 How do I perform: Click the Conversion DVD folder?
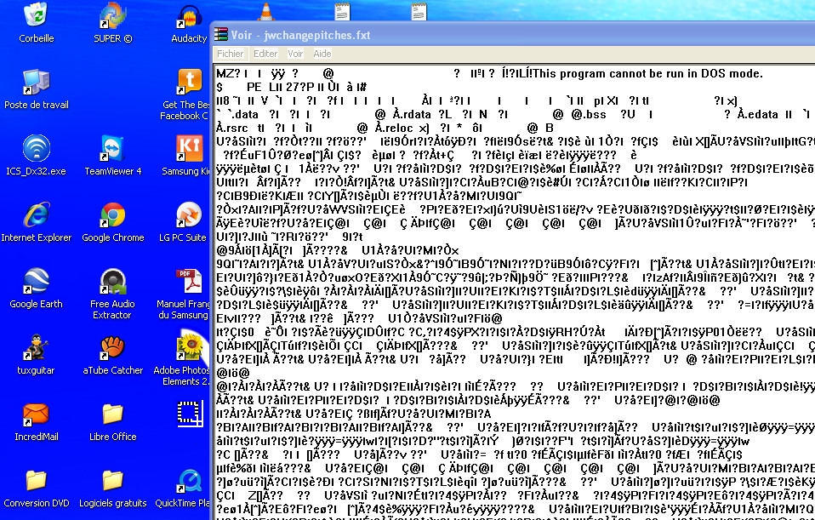tap(36, 482)
